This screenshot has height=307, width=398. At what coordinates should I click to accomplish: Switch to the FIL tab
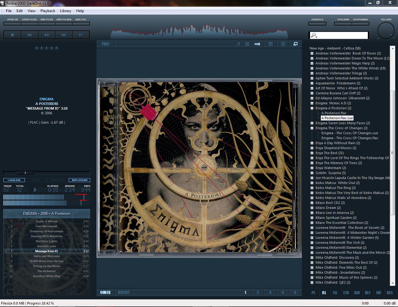[x=335, y=293]
